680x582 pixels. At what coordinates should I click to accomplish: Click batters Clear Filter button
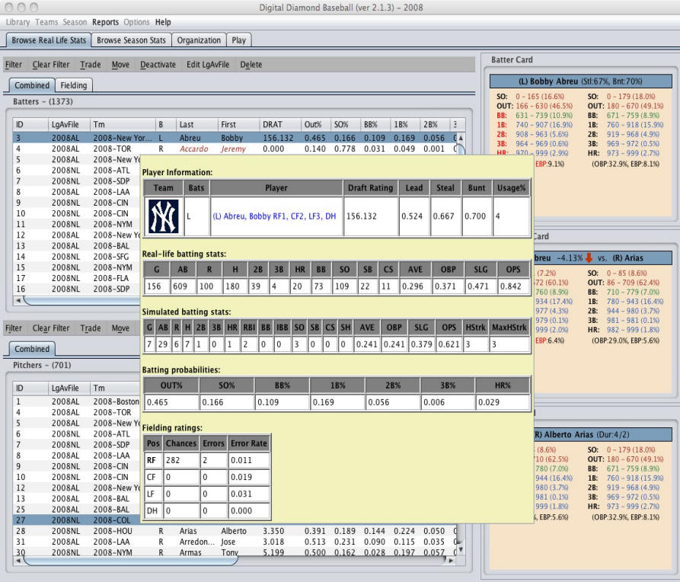[x=51, y=65]
